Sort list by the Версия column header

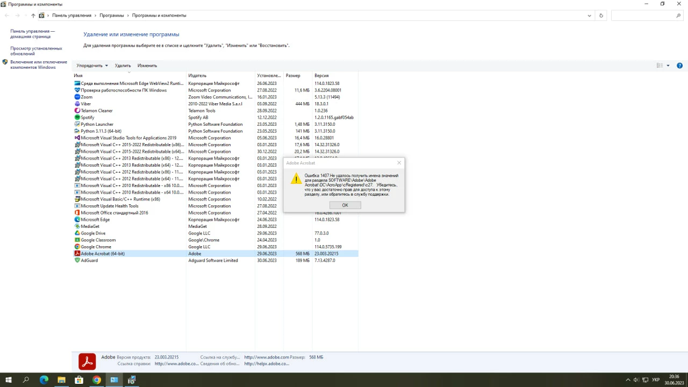[x=335, y=76]
